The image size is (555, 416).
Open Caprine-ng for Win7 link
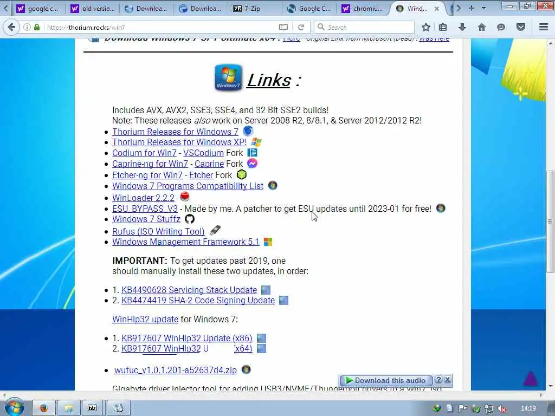pos(150,164)
